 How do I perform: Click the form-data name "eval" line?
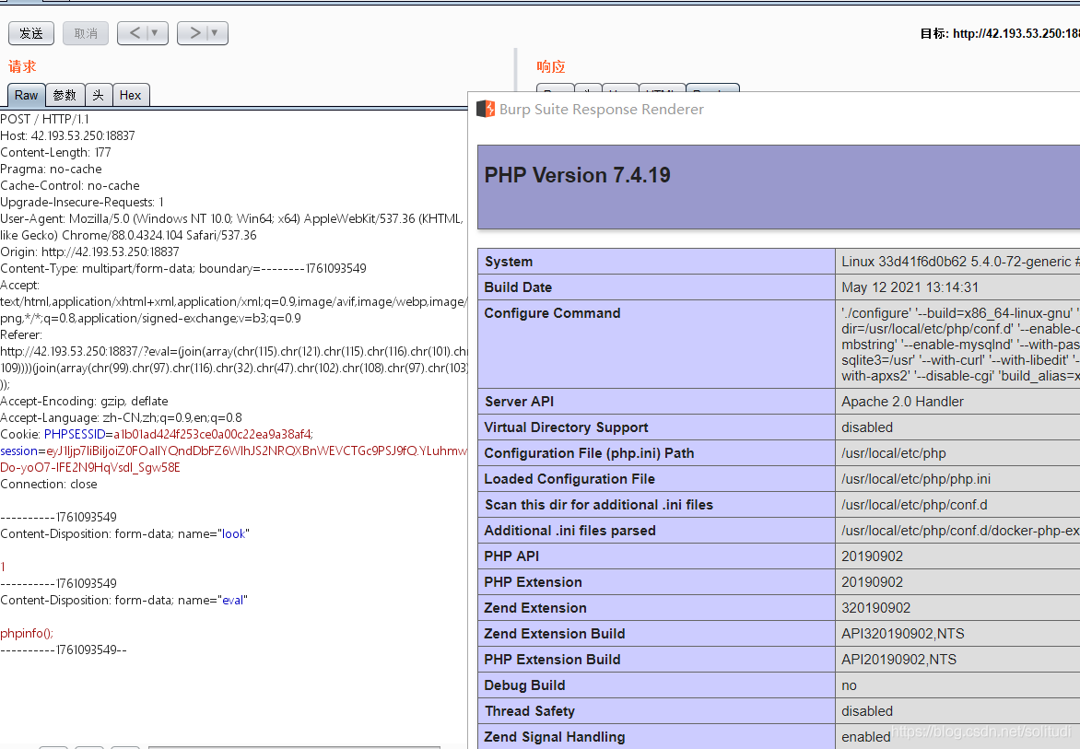(x=124, y=600)
